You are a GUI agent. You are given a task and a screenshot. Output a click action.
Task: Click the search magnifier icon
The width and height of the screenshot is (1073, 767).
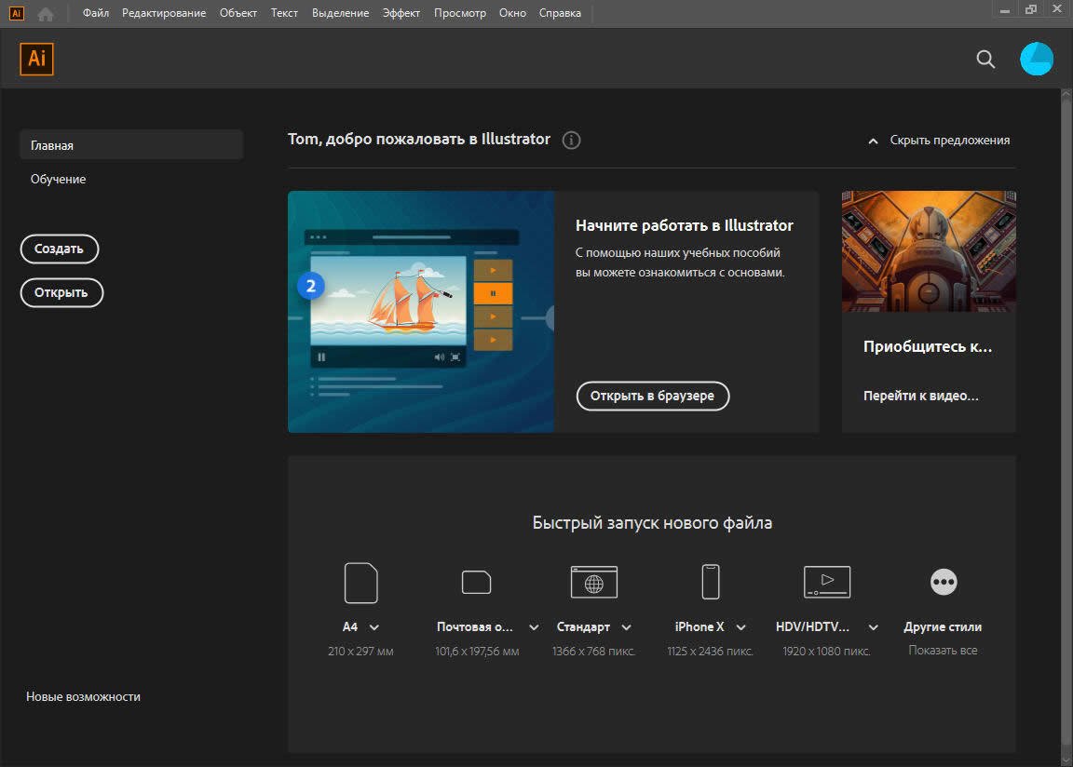(x=985, y=60)
